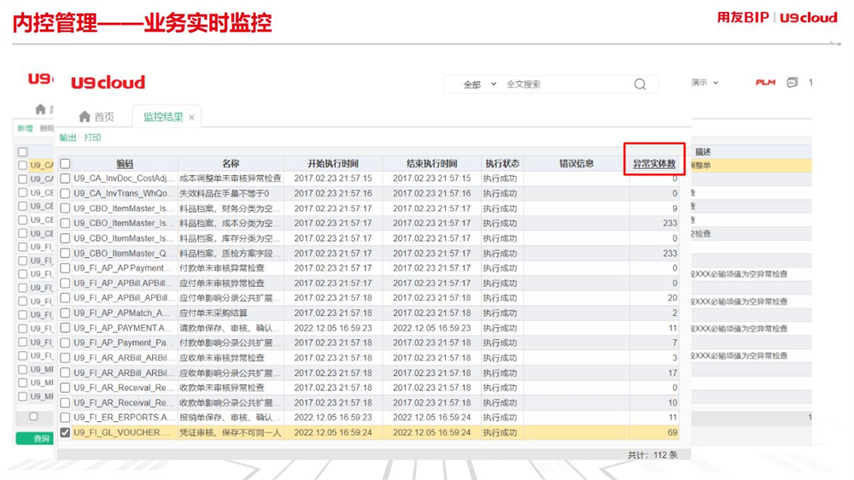Viewport: 854px width, 480px height.
Task: Go to the 首页 tab
Action: pos(104,117)
